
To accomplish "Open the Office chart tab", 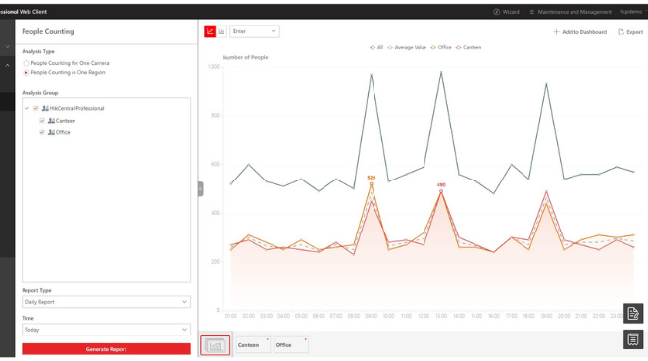I will pos(291,345).
